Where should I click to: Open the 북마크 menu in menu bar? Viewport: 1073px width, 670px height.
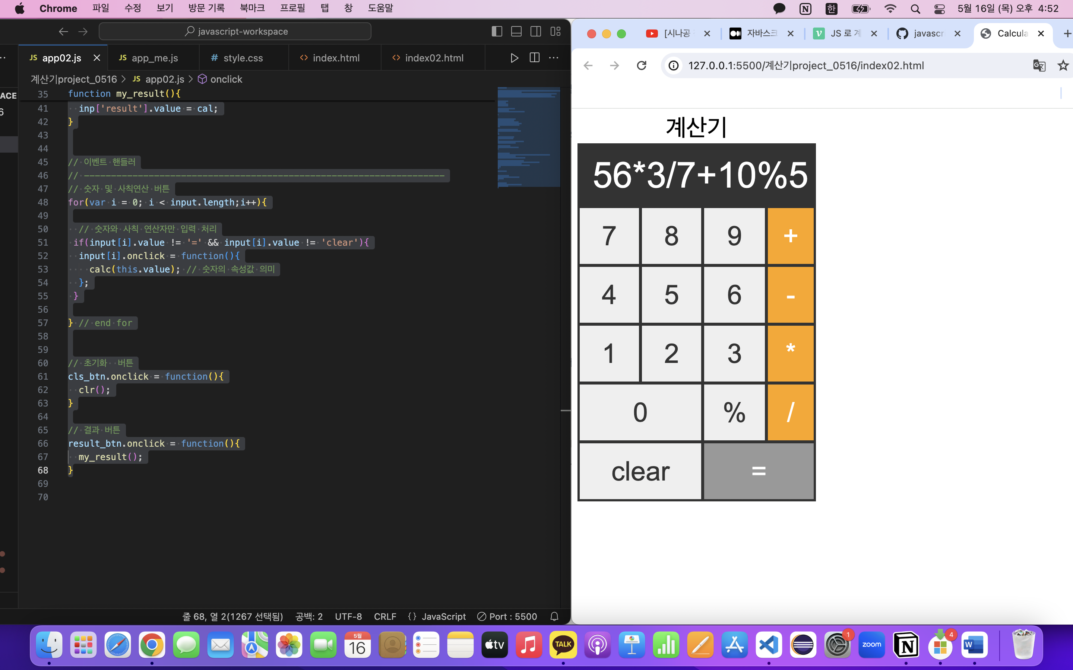pyautogui.click(x=252, y=9)
